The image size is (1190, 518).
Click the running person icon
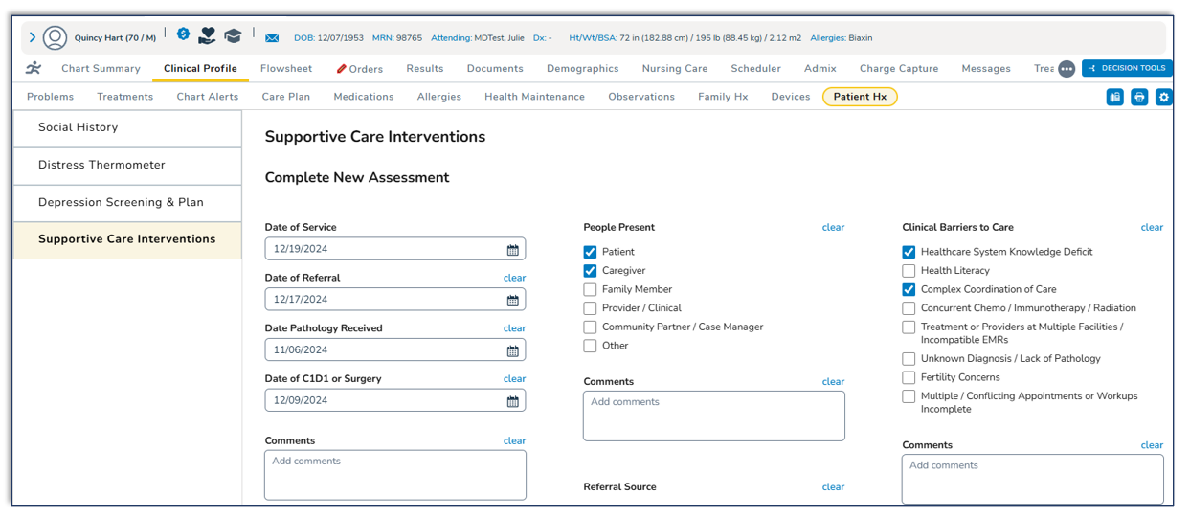pos(34,68)
